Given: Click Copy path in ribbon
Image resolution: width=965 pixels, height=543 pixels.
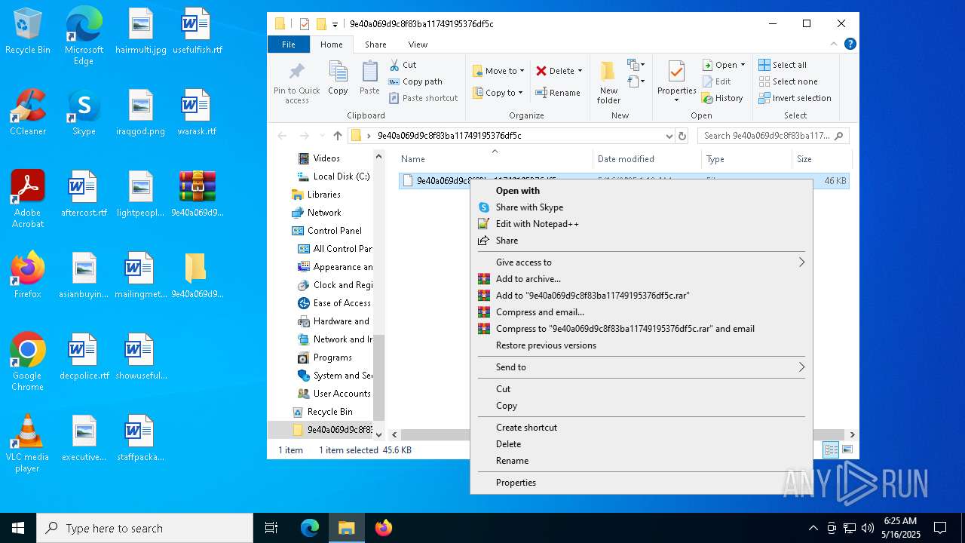Looking at the screenshot, I should point(415,81).
